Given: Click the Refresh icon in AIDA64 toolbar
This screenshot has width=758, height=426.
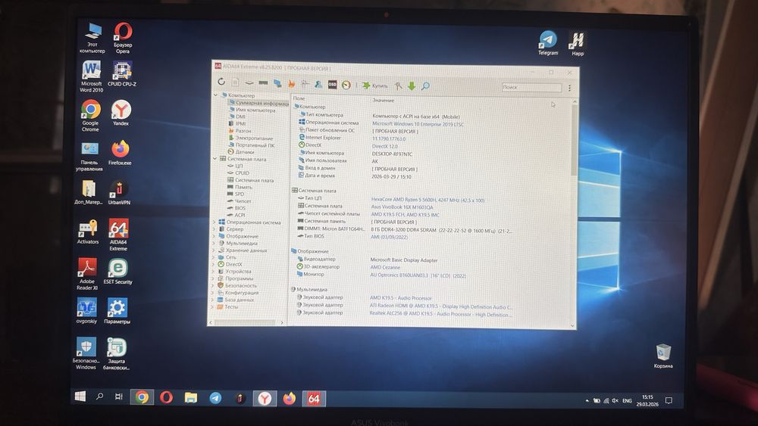Looking at the screenshot, I should click(x=221, y=82).
